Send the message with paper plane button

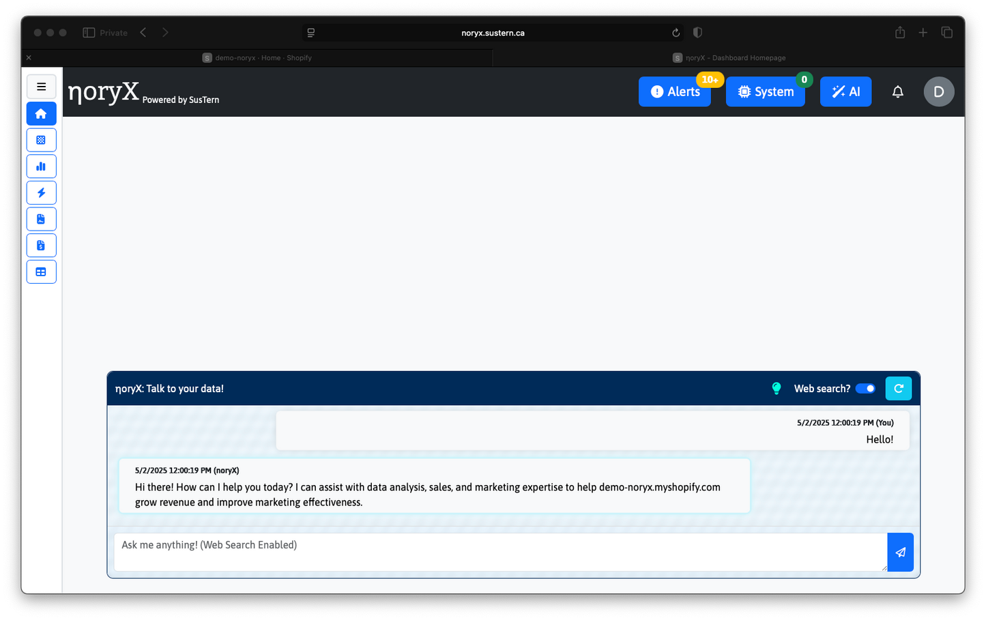tap(900, 552)
